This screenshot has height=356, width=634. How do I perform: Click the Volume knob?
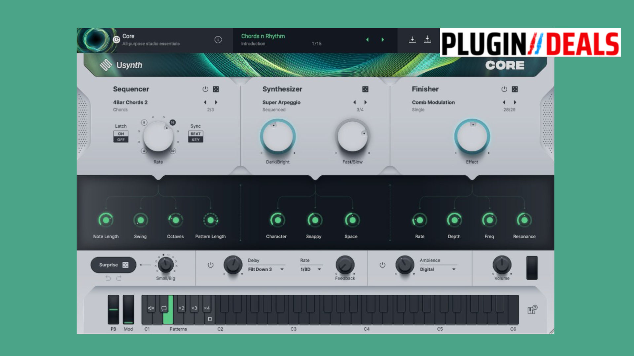[502, 265]
